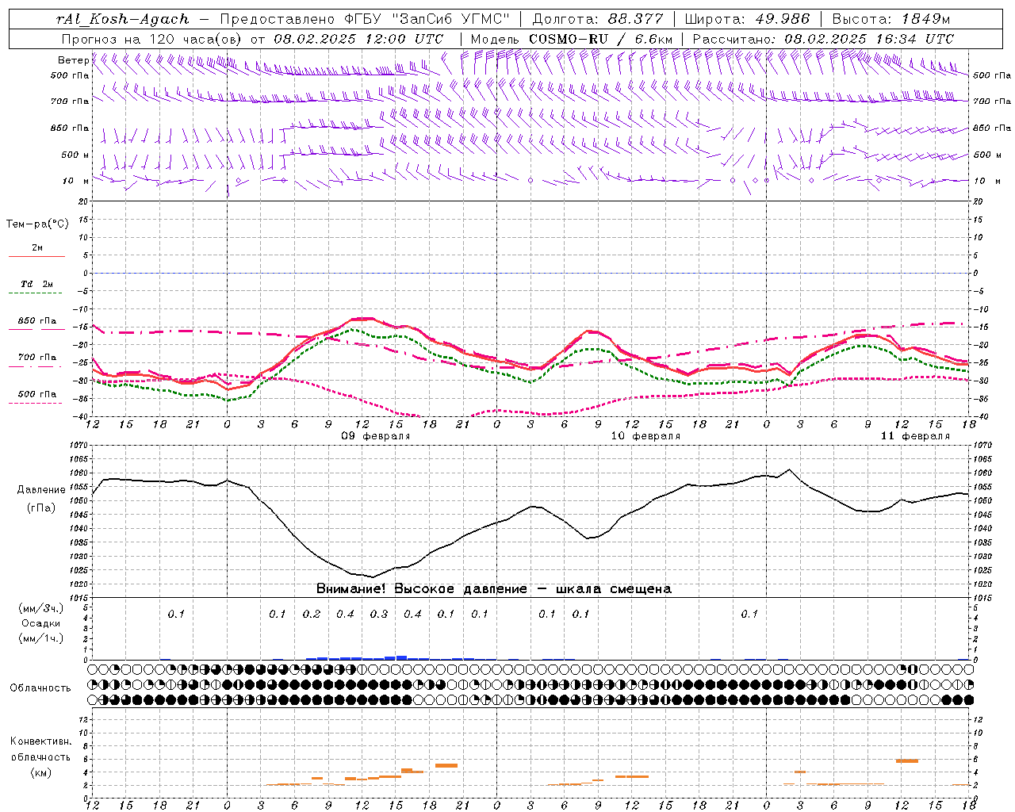Select the elevation text Высота: 1849м

(x=891, y=19)
